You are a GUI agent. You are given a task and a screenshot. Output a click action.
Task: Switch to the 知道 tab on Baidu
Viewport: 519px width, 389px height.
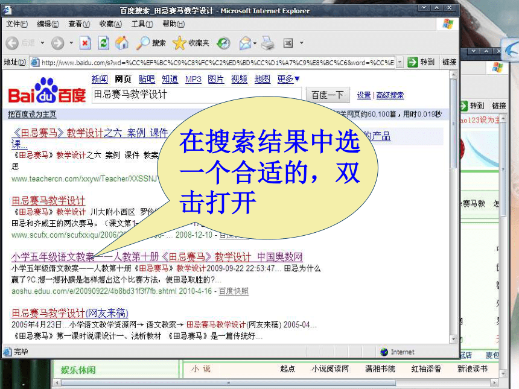pos(170,79)
